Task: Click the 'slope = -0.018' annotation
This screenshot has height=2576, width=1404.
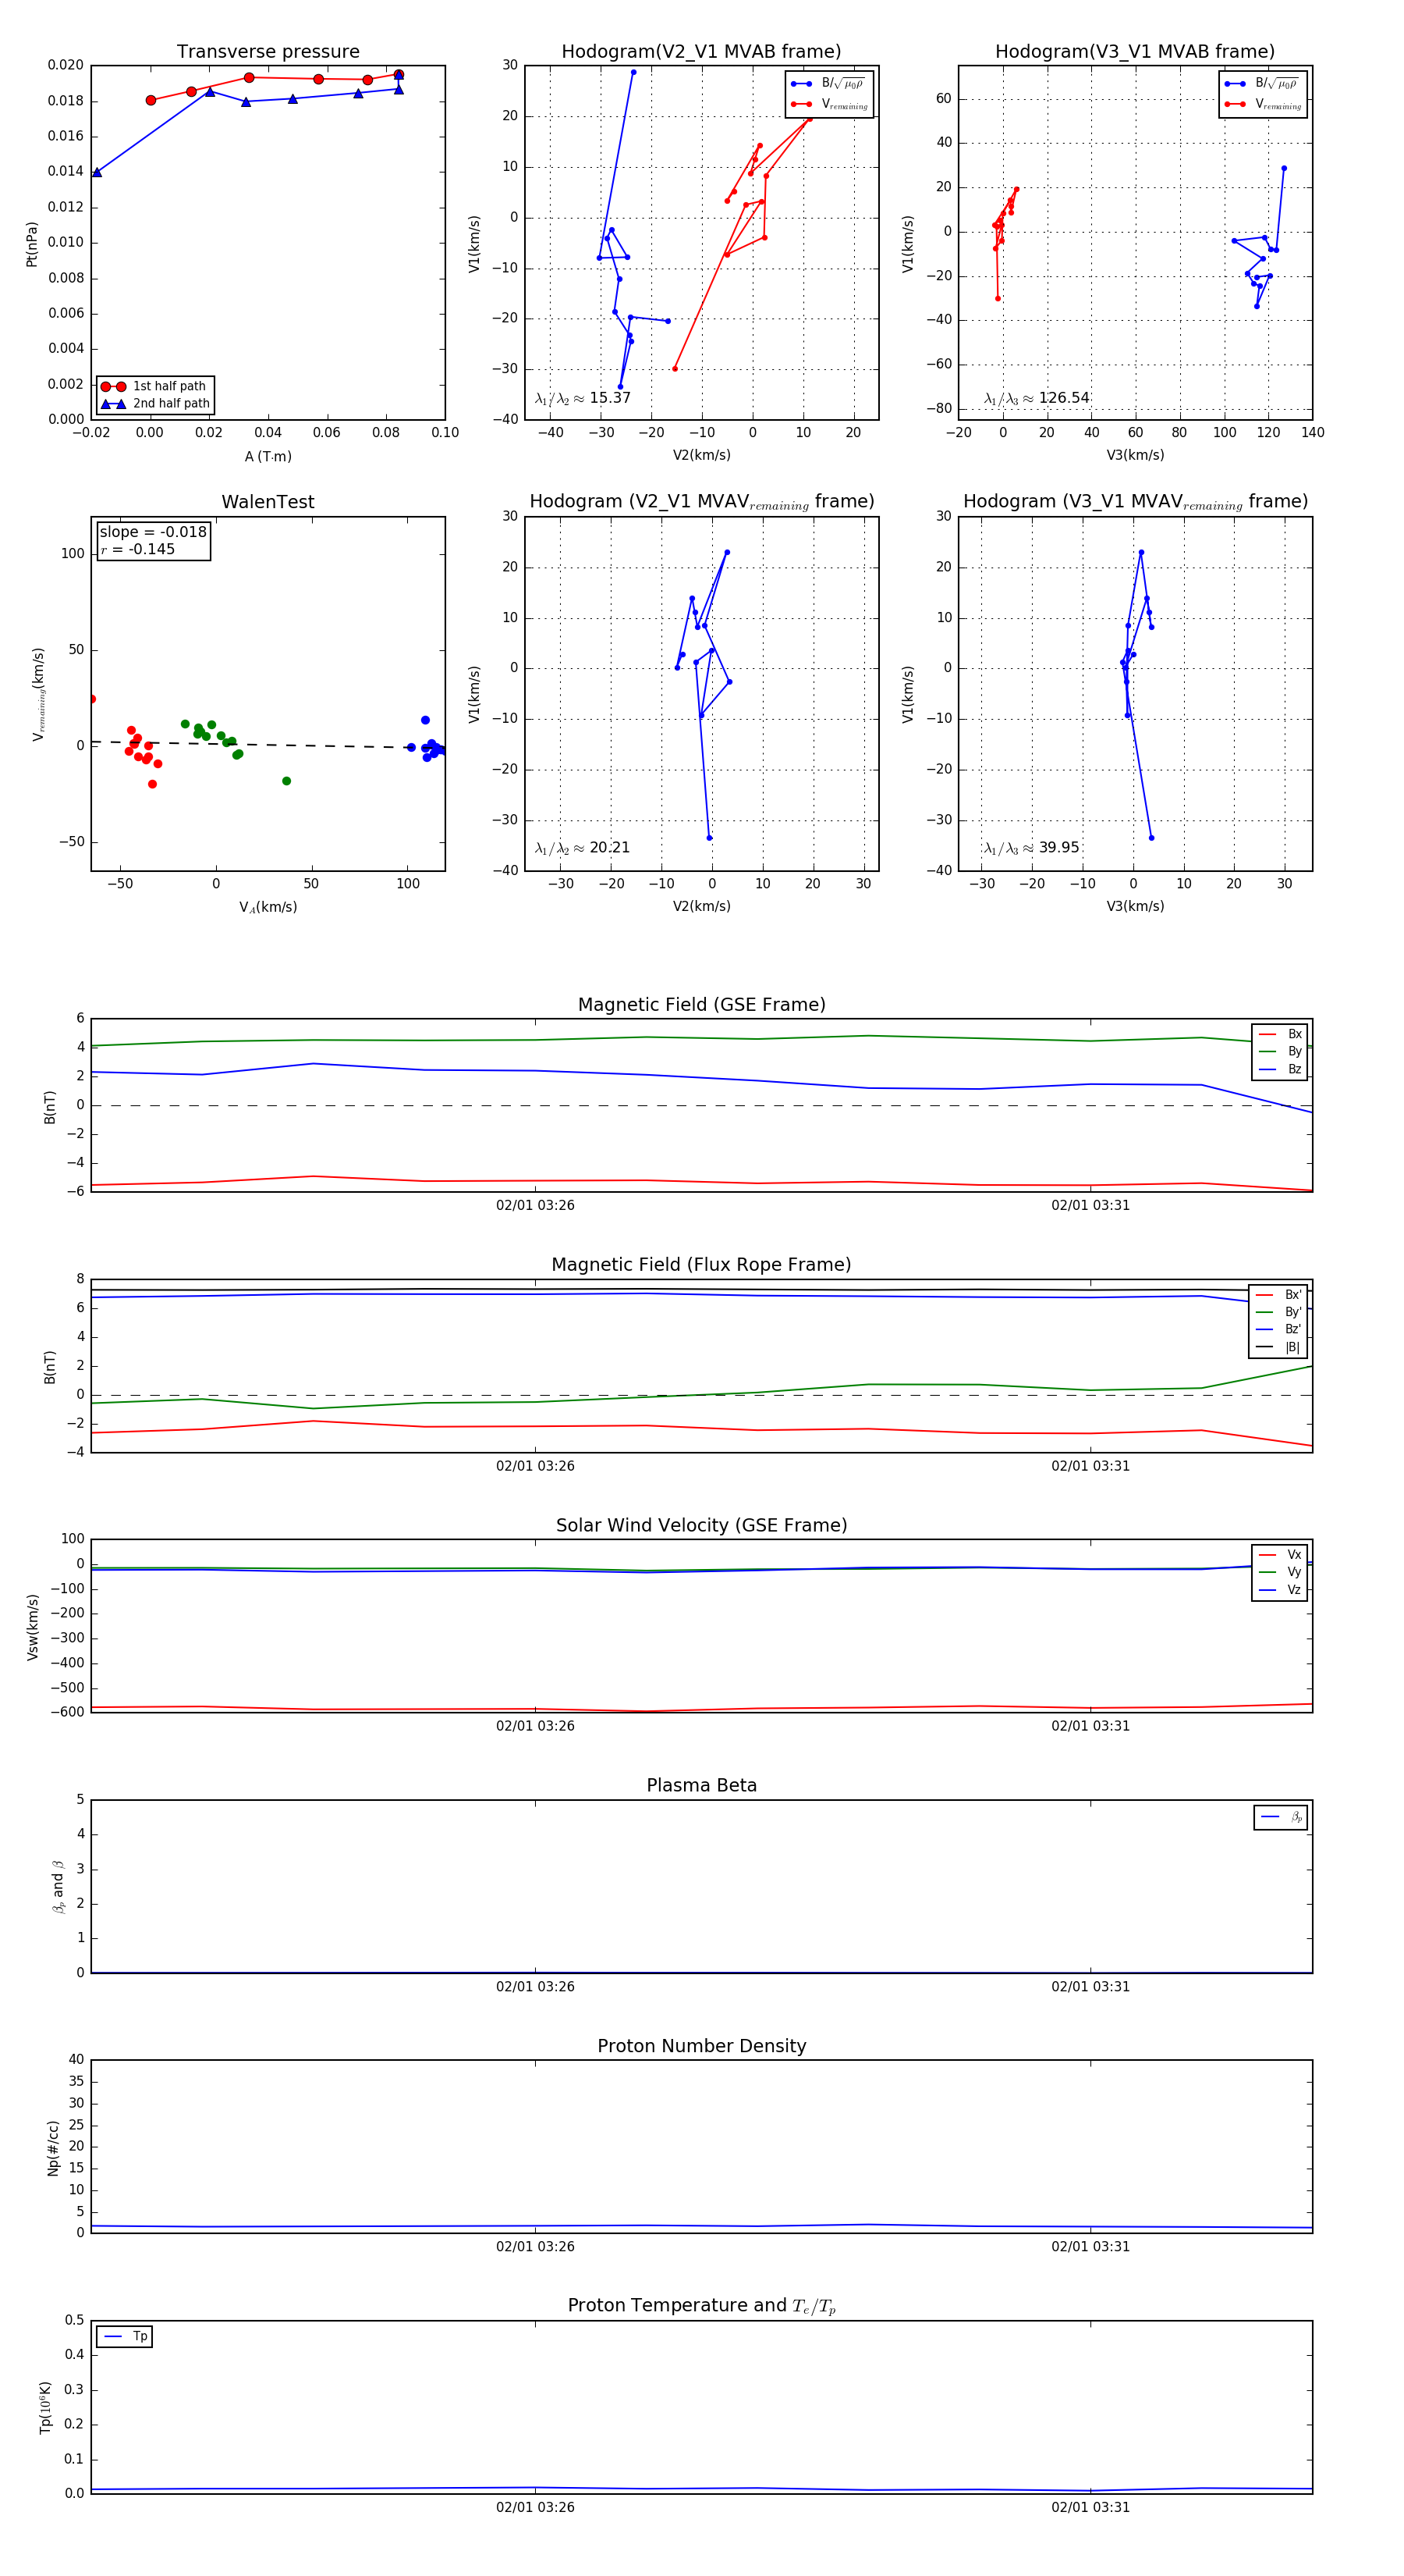Action: 153,532
